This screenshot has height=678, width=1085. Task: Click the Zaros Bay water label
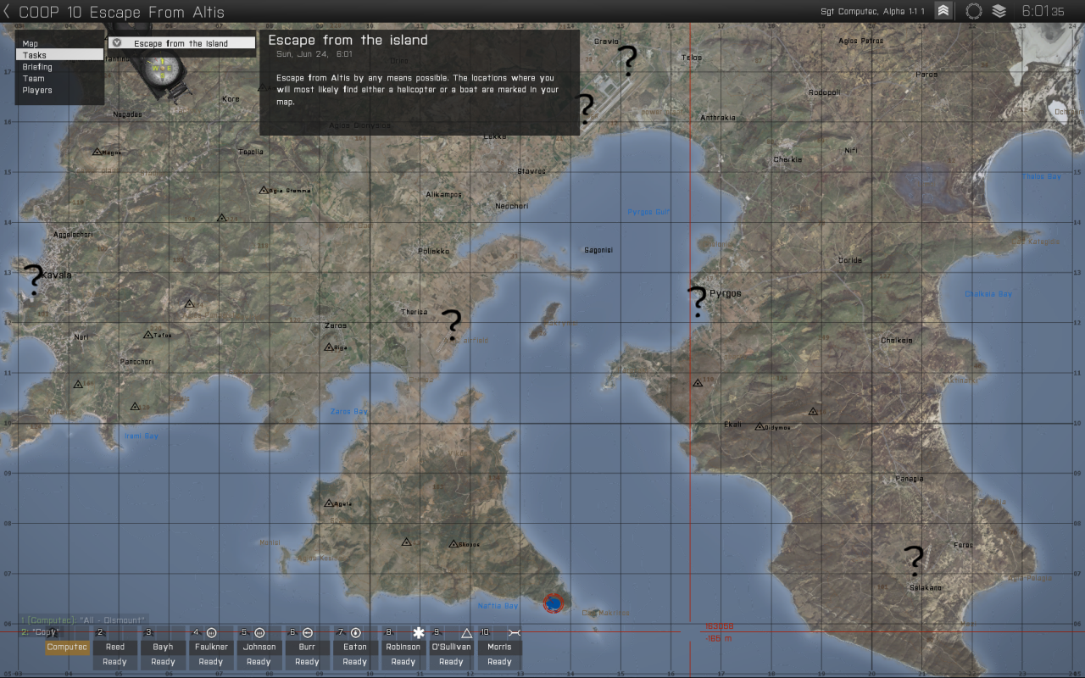(x=349, y=411)
